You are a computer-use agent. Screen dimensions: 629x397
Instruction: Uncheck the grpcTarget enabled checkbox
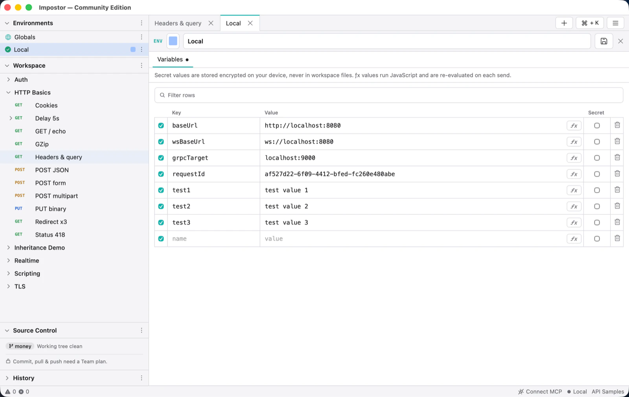coord(161,158)
